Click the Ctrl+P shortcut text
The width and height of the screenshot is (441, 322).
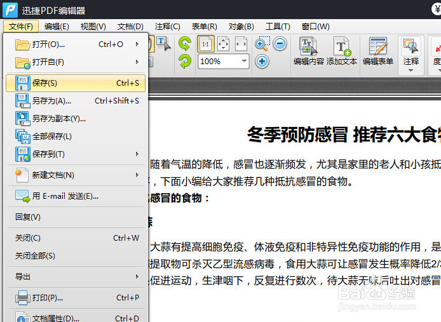128,297
